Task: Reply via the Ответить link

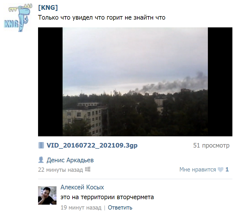Action: (x=120, y=208)
